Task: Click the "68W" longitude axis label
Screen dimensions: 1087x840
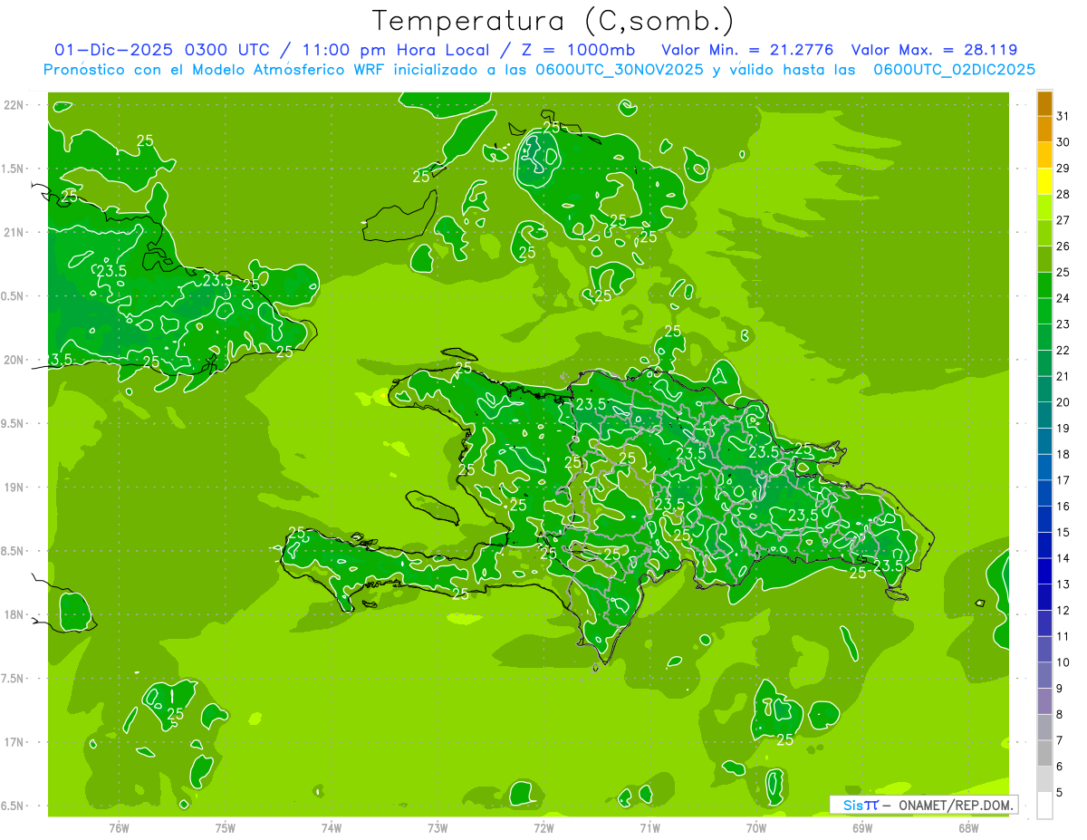Action: click(x=968, y=827)
